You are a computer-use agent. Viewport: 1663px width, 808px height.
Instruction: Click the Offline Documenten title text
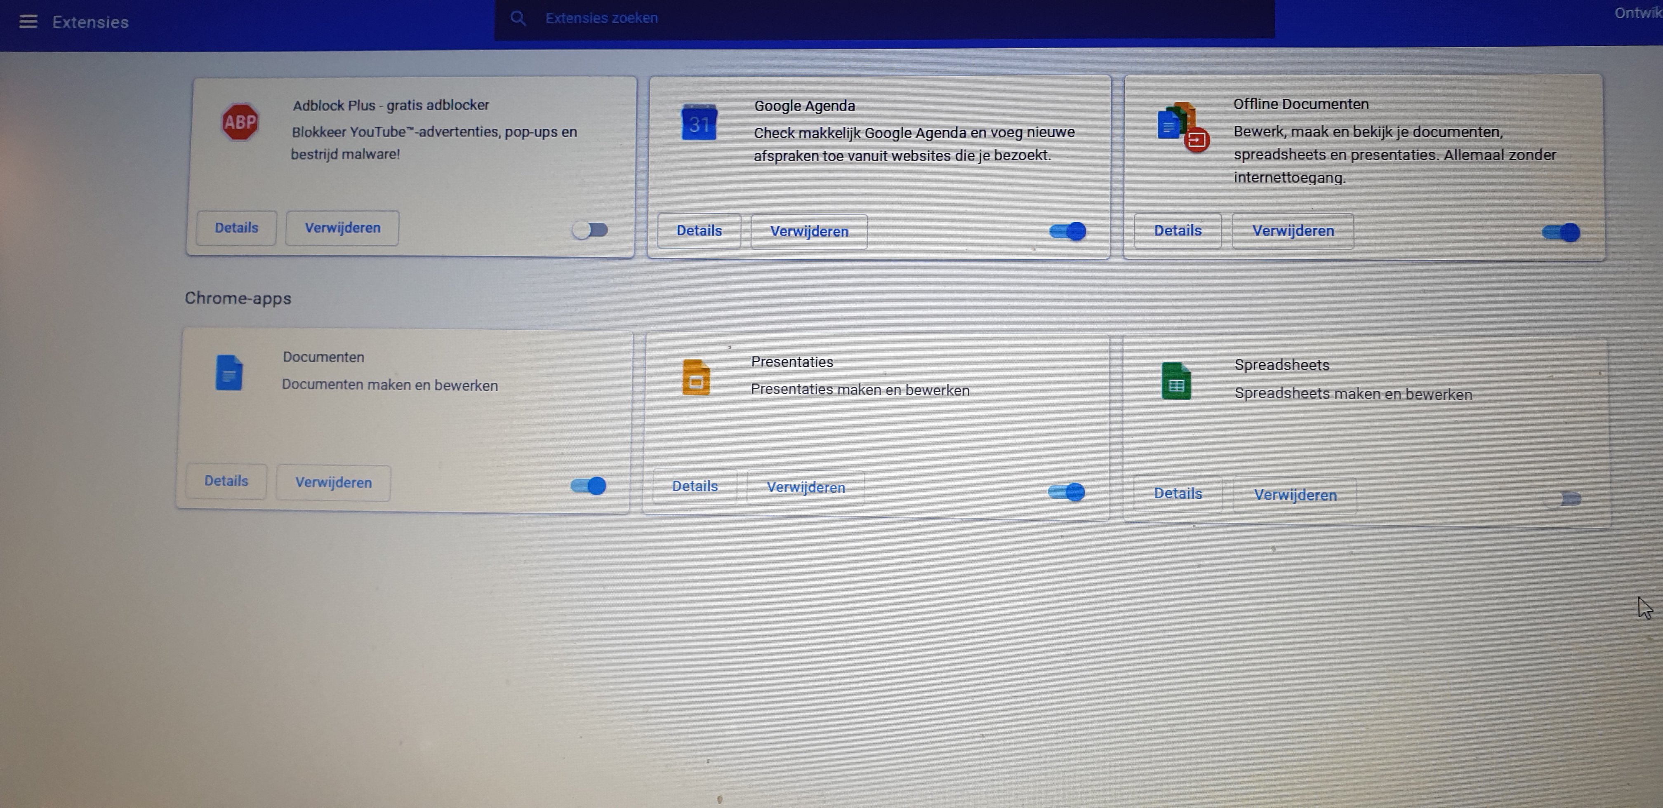[x=1301, y=104]
